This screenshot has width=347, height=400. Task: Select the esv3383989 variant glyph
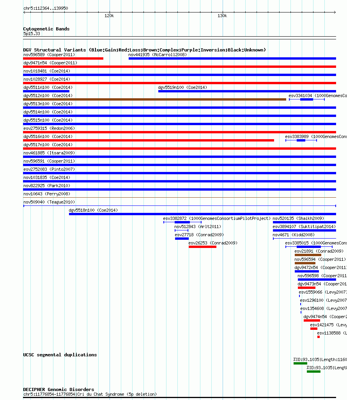(x=301, y=140)
